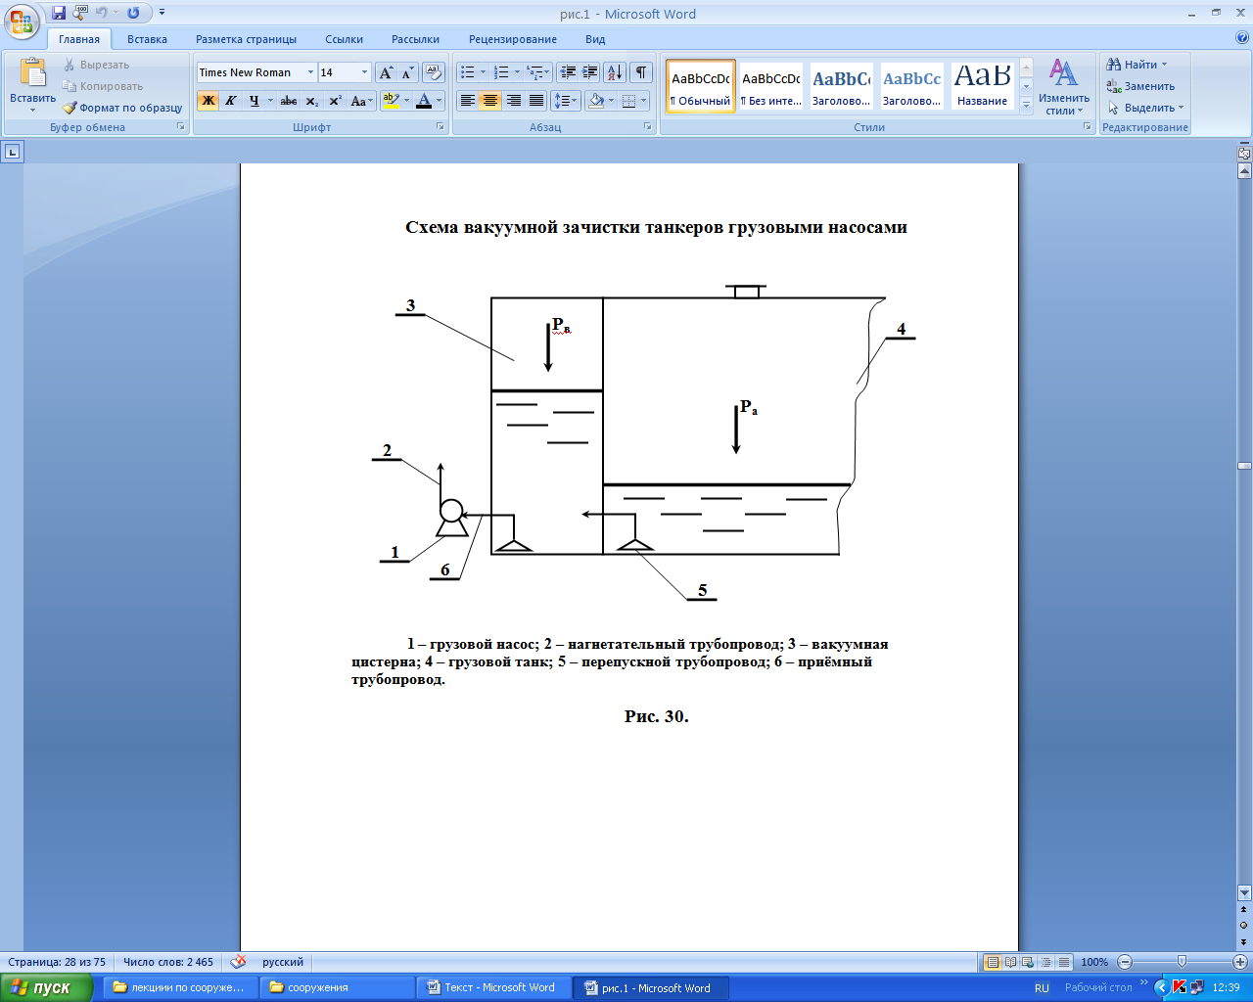Save the document via quick access toolbar
The width and height of the screenshot is (1253, 1002).
(x=59, y=13)
